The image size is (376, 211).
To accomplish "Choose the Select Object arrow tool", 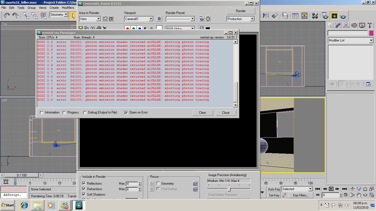I will point(73,16).
